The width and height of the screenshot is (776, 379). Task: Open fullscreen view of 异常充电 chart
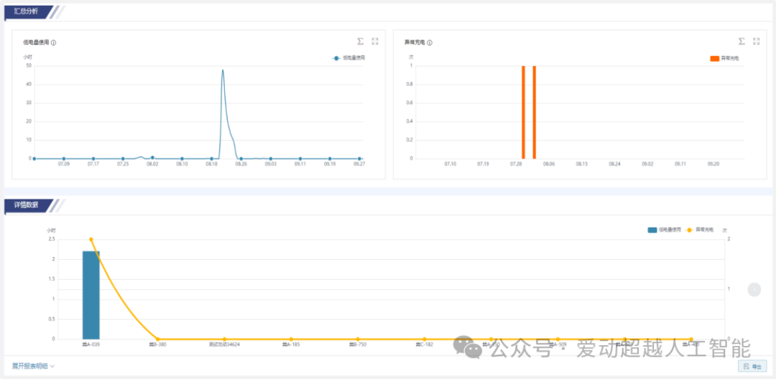pyautogui.click(x=756, y=42)
